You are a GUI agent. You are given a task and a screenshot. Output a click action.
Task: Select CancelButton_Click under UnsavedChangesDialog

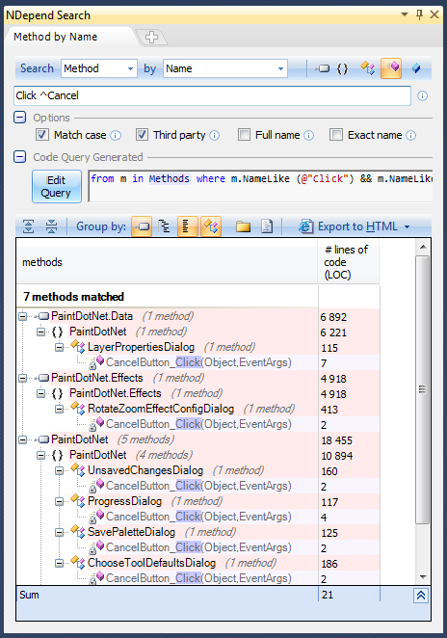198,486
